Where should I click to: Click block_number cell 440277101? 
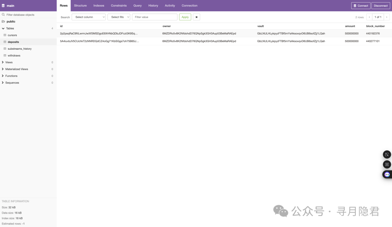[373, 41]
